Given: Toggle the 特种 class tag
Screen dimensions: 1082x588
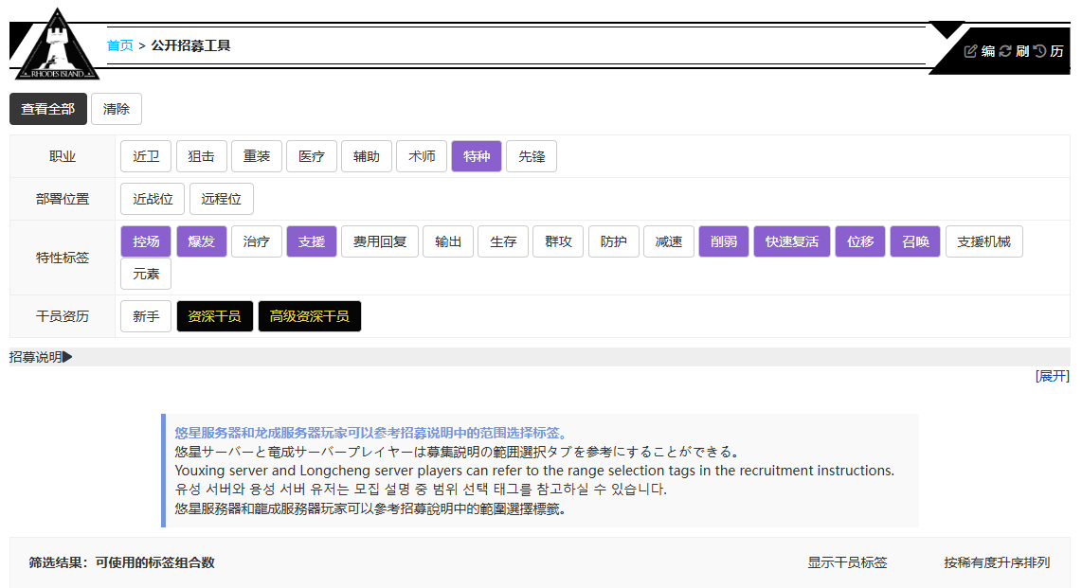Looking at the screenshot, I should point(477,156).
